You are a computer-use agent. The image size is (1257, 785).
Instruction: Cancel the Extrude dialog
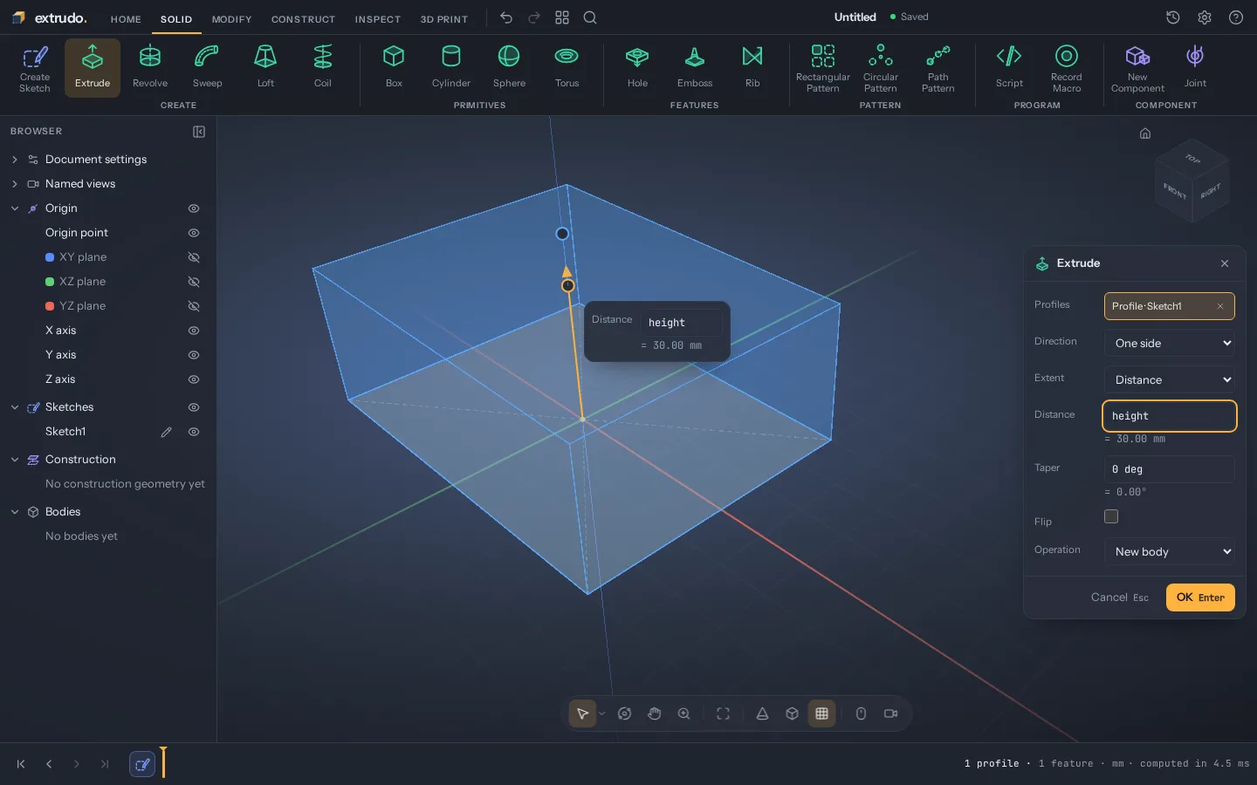click(1120, 597)
